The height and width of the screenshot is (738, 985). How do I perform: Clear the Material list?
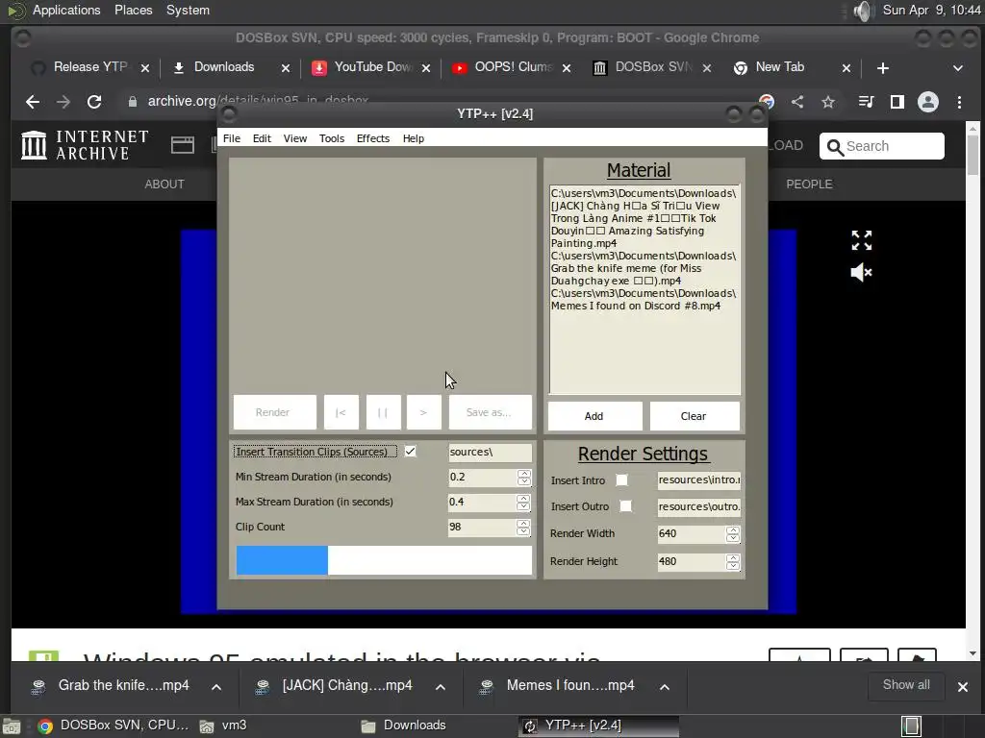click(694, 416)
